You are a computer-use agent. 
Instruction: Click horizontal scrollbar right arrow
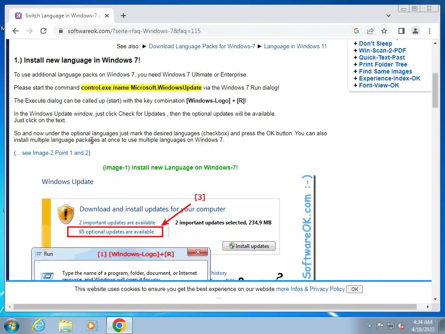(x=428, y=307)
